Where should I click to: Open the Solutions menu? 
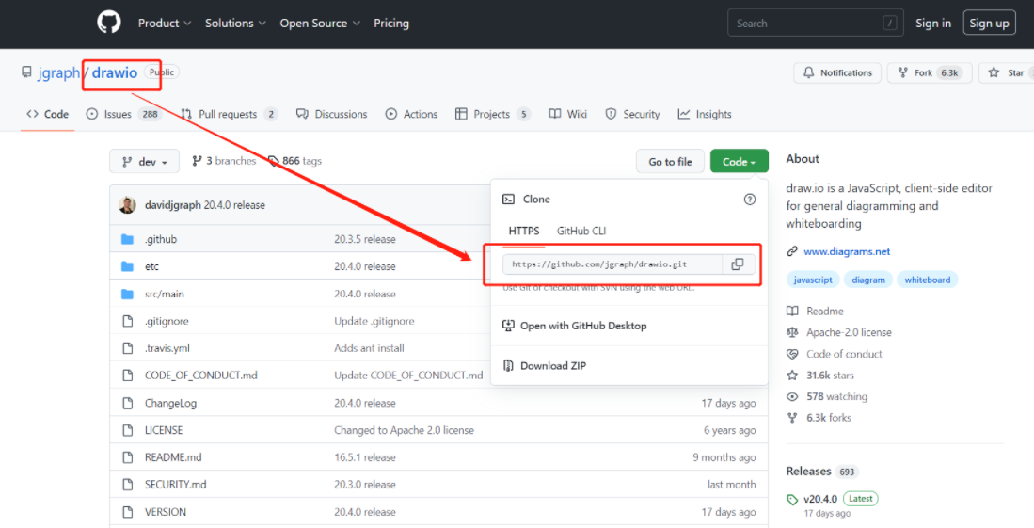pyautogui.click(x=235, y=24)
